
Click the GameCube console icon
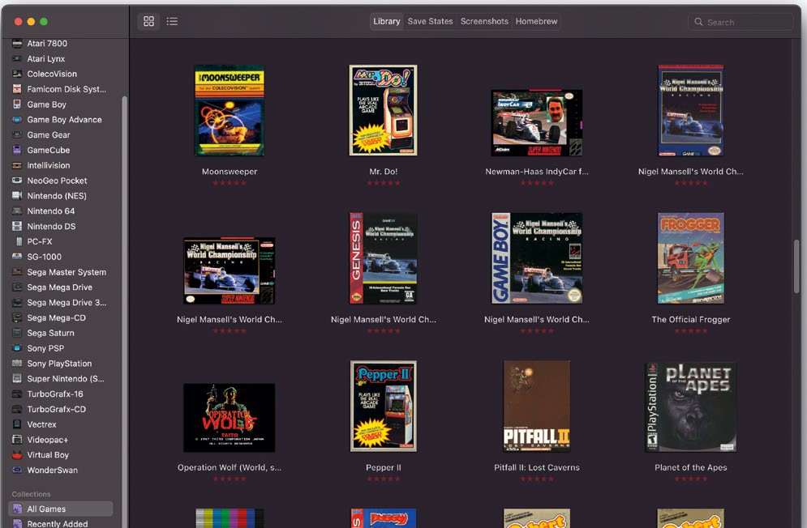pyautogui.click(x=17, y=150)
